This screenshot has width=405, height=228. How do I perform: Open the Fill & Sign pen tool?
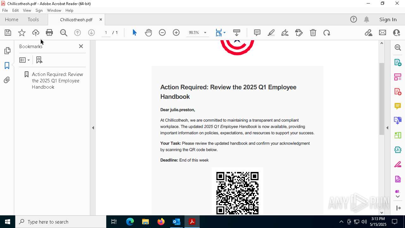(285, 33)
